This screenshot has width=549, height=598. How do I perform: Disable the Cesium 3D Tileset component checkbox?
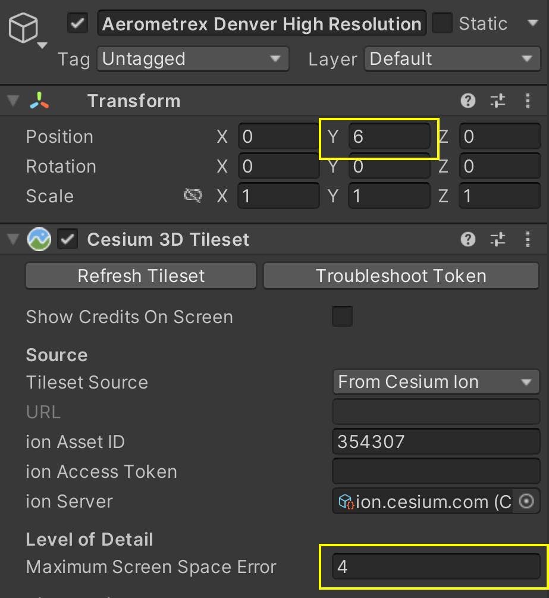tap(67, 239)
